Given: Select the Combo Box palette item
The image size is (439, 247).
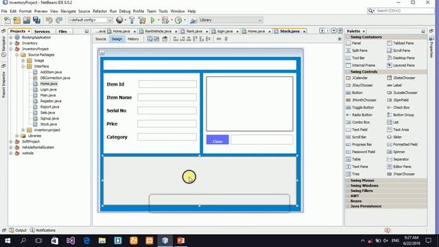Looking at the screenshot, I should pyautogui.click(x=358, y=122).
